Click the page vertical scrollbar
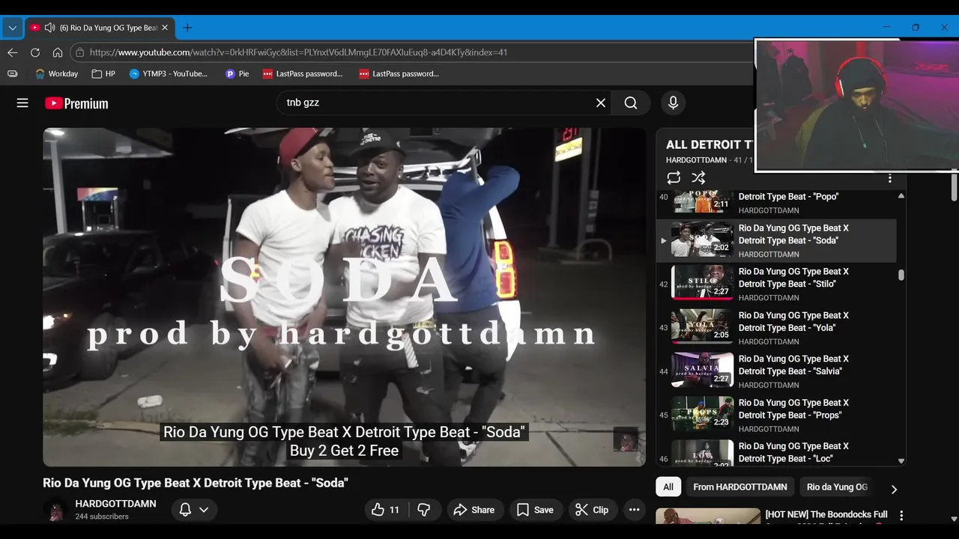Screen dimensions: 959x539 (954, 187)
